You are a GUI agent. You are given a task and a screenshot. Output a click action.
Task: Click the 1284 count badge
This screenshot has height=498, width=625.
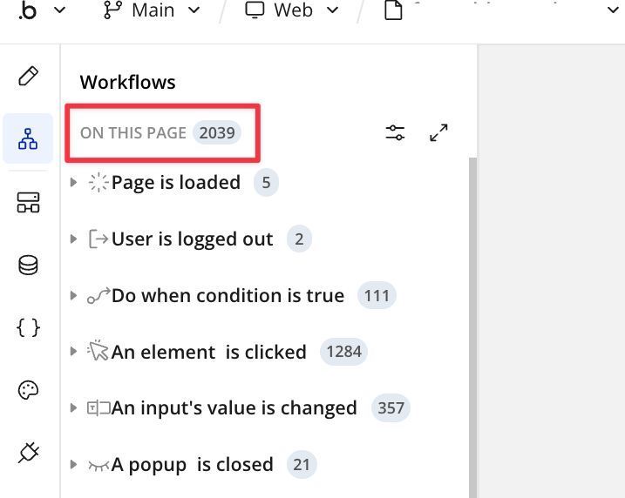coord(343,352)
